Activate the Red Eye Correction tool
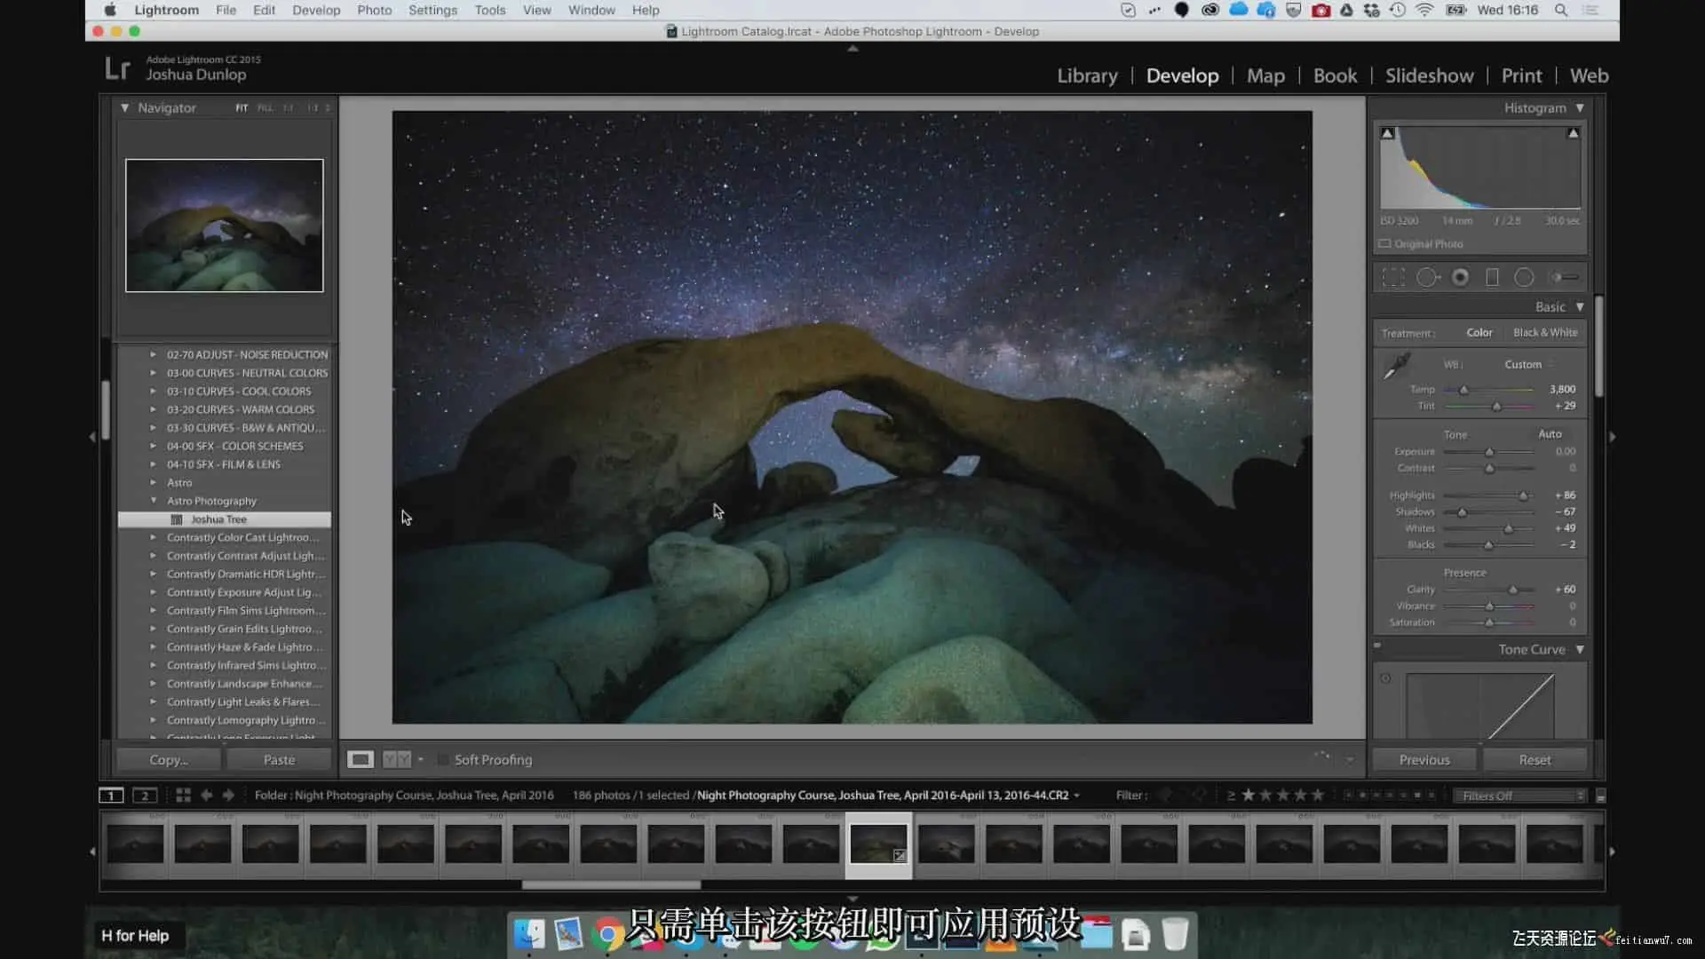 point(1460,278)
